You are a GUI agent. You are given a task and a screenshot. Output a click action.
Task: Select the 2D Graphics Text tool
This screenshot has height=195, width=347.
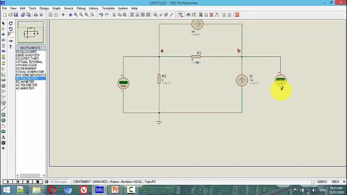[3, 137]
